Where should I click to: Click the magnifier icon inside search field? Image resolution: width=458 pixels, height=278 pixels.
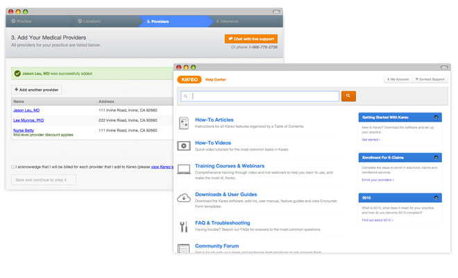pyautogui.click(x=185, y=97)
